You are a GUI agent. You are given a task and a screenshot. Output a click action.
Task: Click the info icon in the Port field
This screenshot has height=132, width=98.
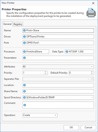(x=24, y=43)
